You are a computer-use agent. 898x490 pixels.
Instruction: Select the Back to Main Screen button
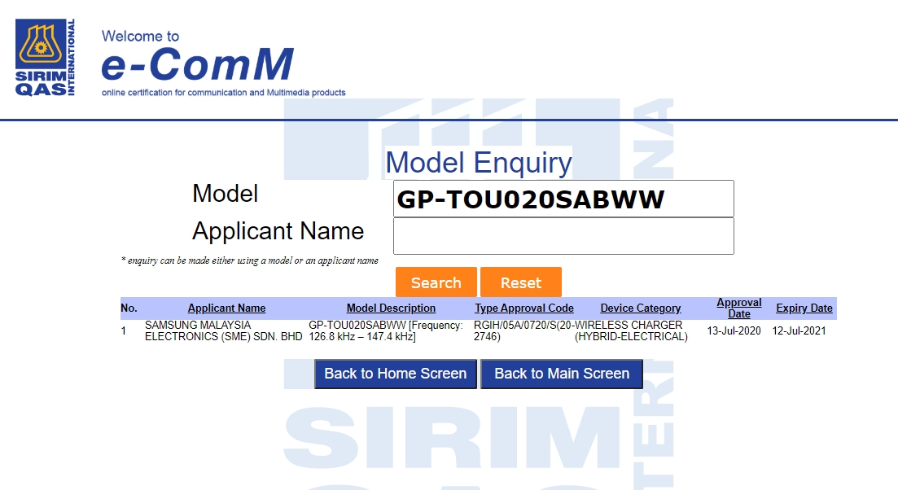click(562, 374)
